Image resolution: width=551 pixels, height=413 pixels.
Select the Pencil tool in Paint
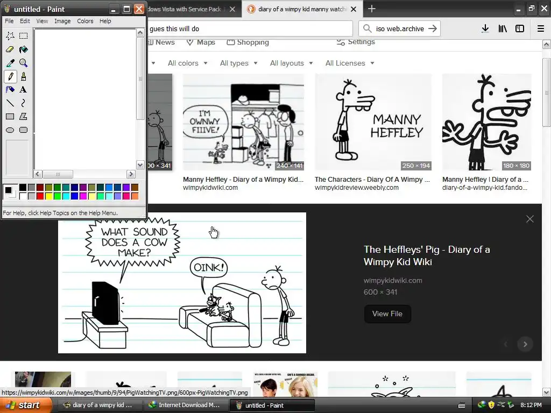tap(10, 76)
